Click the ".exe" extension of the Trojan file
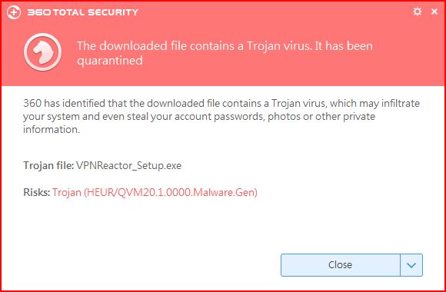Screen dimensions: 446x292 click(x=173, y=166)
